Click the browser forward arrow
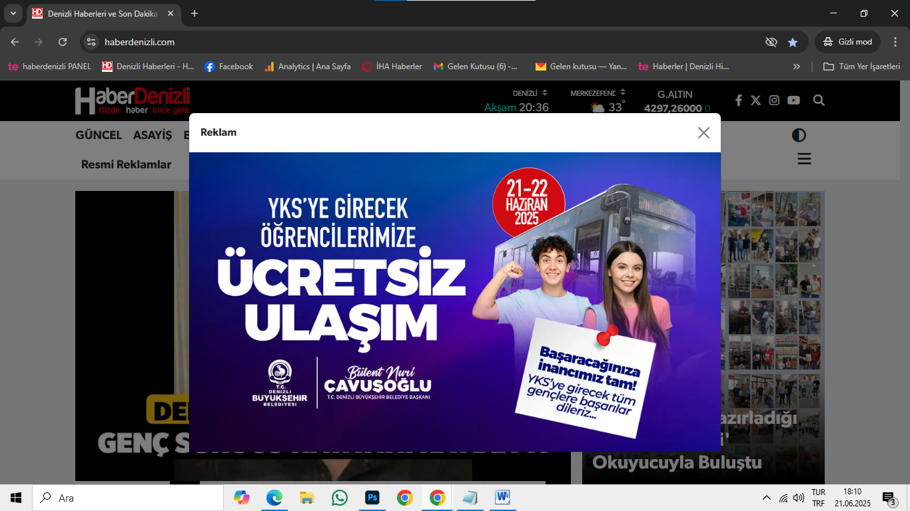The width and height of the screenshot is (910, 511). pos(39,42)
